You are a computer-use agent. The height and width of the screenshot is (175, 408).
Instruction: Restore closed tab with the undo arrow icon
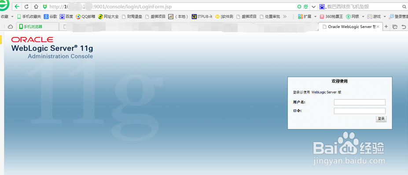tap(404, 26)
